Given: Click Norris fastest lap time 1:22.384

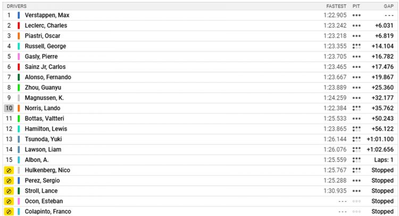Looking at the screenshot, I should pos(335,108).
